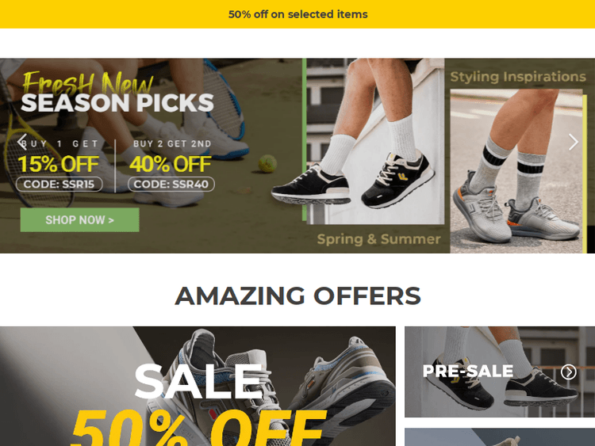Click the Styling Inspirations heading
The height and width of the screenshot is (446, 595).
click(x=518, y=77)
